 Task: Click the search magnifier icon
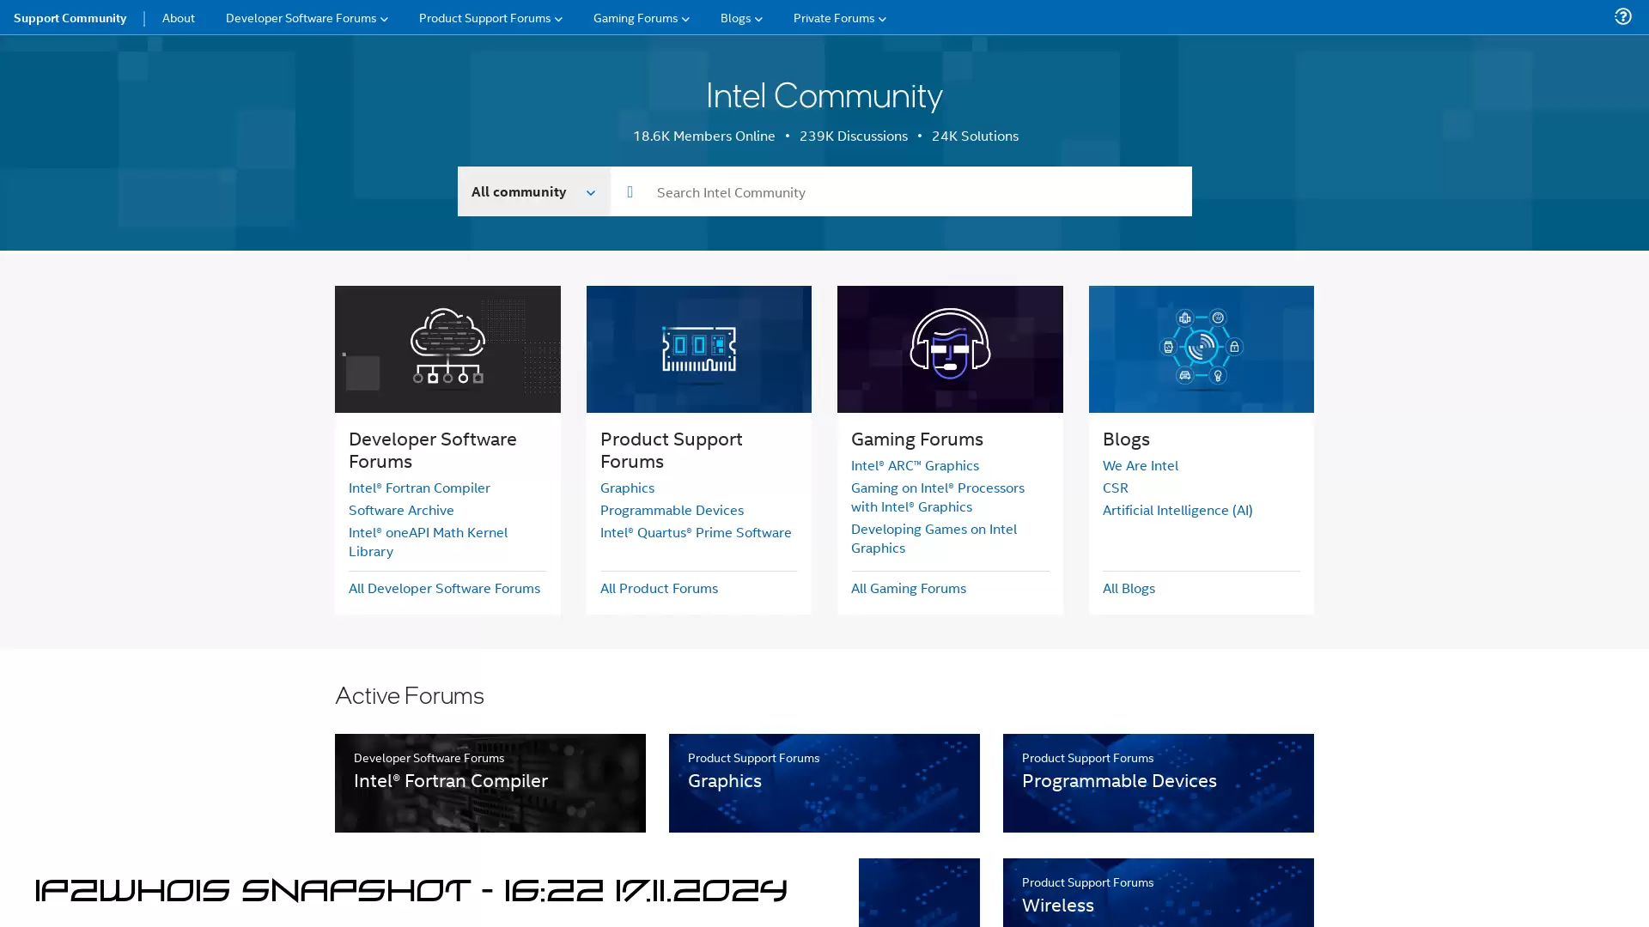pyautogui.click(x=630, y=192)
